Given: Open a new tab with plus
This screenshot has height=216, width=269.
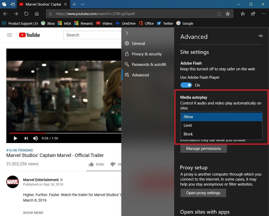Looking at the screenshot, I should (x=74, y=4).
